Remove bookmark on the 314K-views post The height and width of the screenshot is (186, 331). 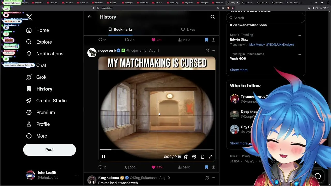(x=206, y=167)
